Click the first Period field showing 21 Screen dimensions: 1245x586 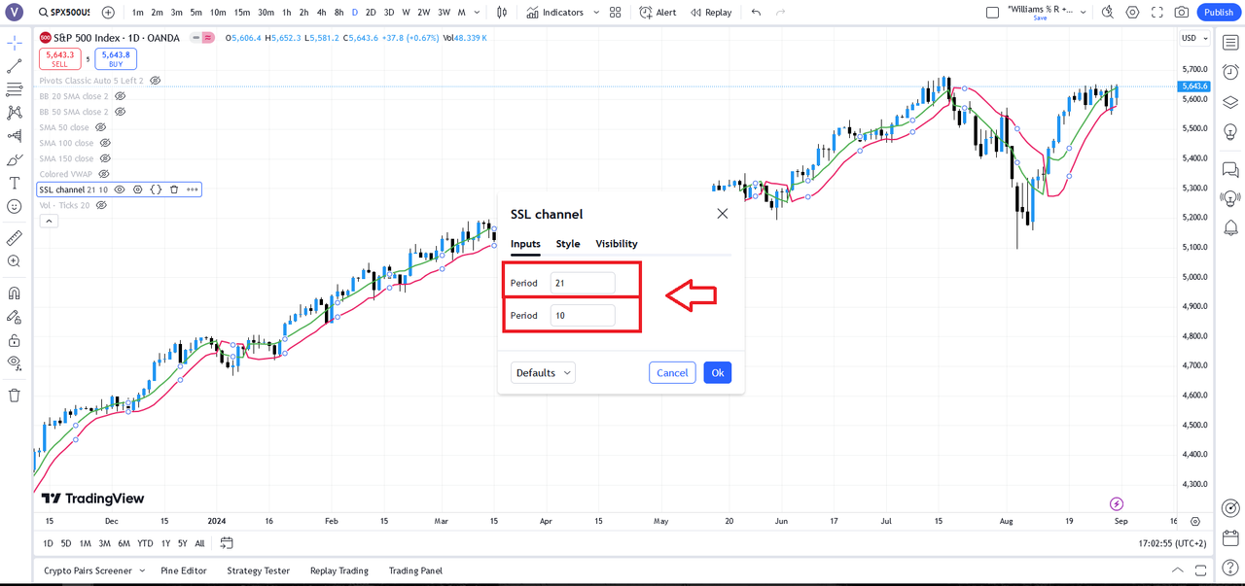tap(583, 283)
